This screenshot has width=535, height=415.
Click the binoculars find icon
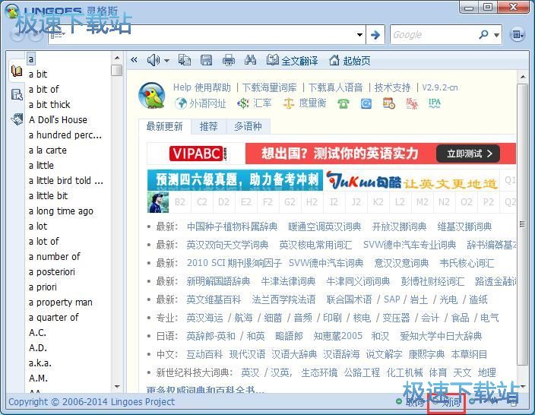[x=250, y=60]
